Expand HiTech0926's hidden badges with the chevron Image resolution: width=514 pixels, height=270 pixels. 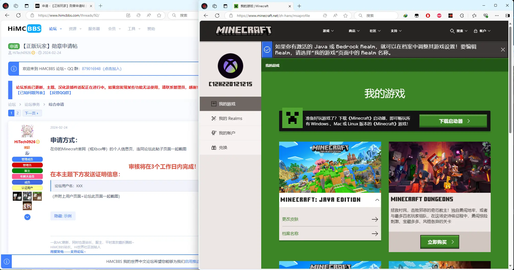pyautogui.click(x=27, y=217)
